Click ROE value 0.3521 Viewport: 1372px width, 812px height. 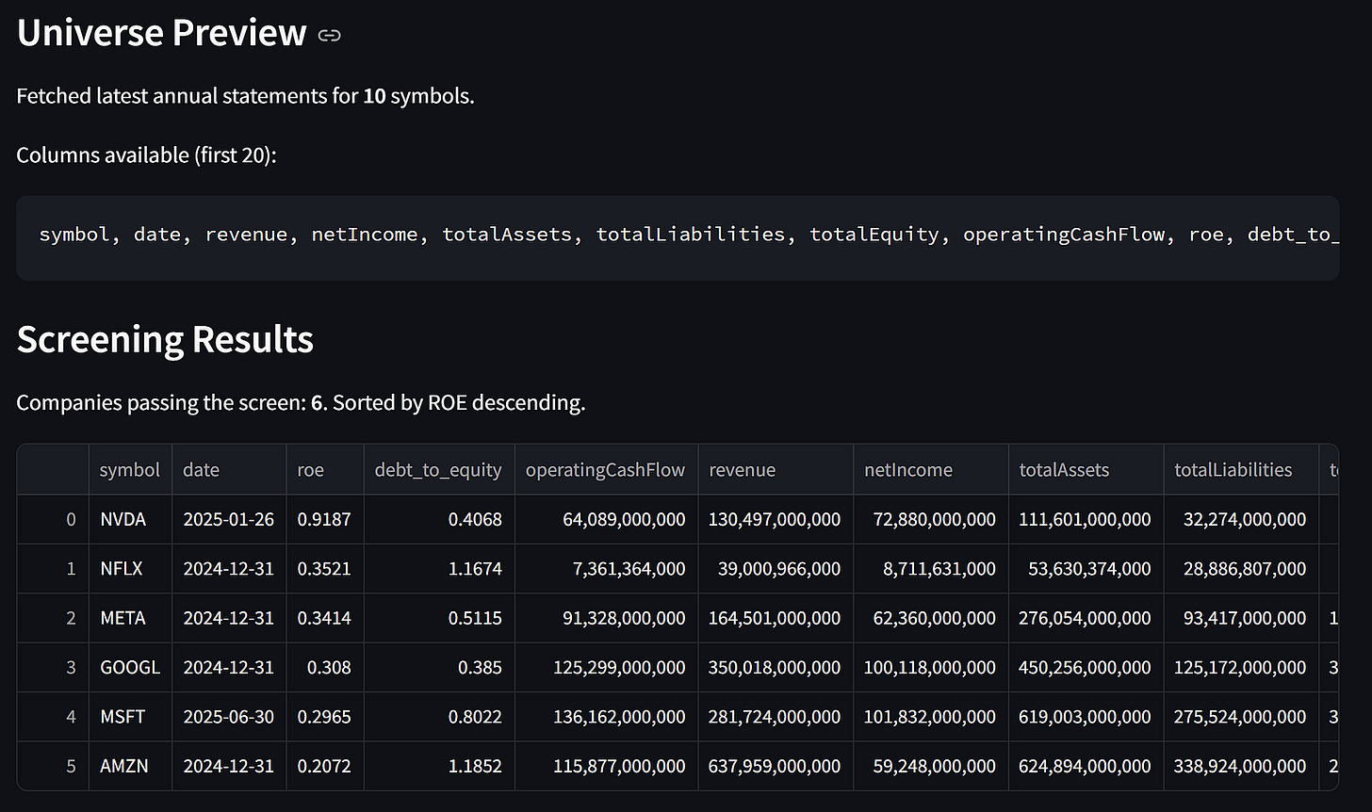pos(324,569)
